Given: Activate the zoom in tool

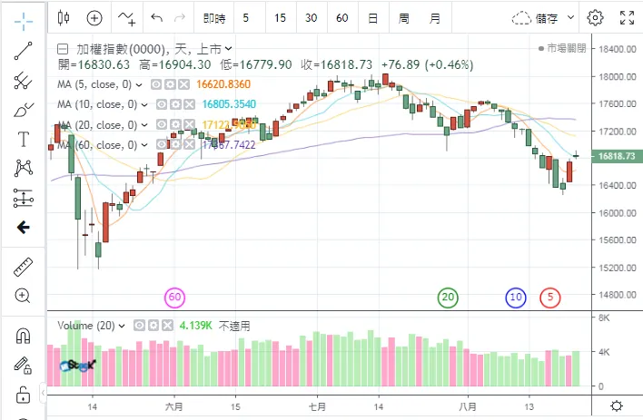Looking at the screenshot, I should [x=23, y=296].
